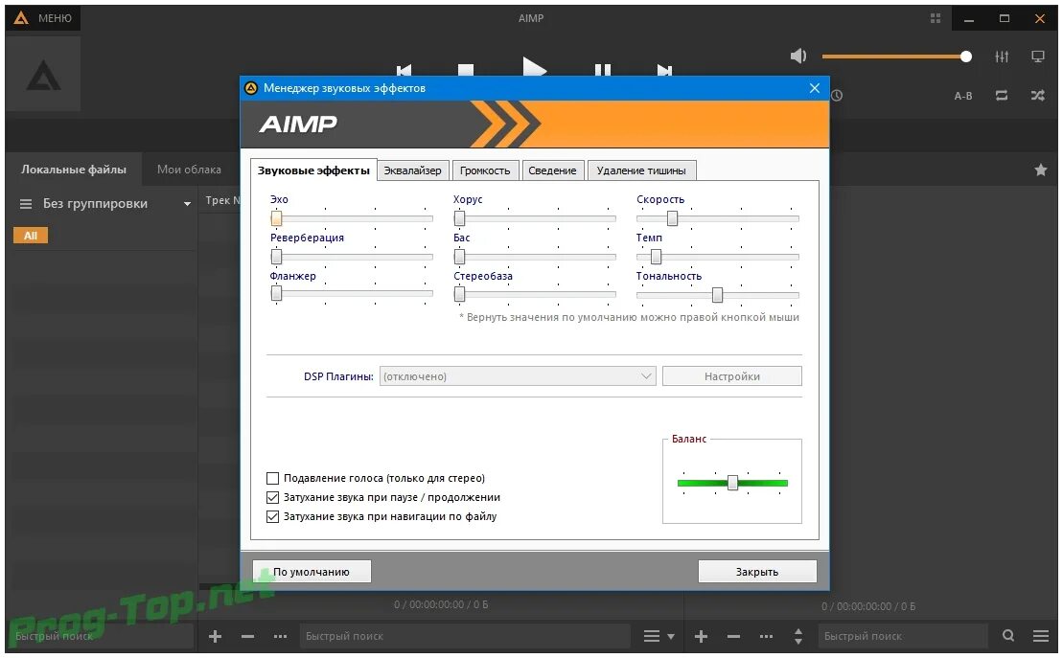The width and height of the screenshot is (1063, 658).
Task: Open the Громкость tab
Action: tap(485, 170)
